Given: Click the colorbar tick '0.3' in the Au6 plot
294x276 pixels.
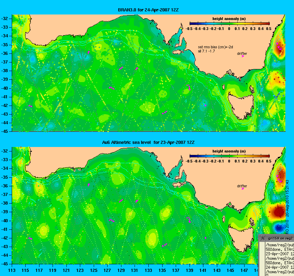Looking at the screenshot, I should click(x=253, y=161).
